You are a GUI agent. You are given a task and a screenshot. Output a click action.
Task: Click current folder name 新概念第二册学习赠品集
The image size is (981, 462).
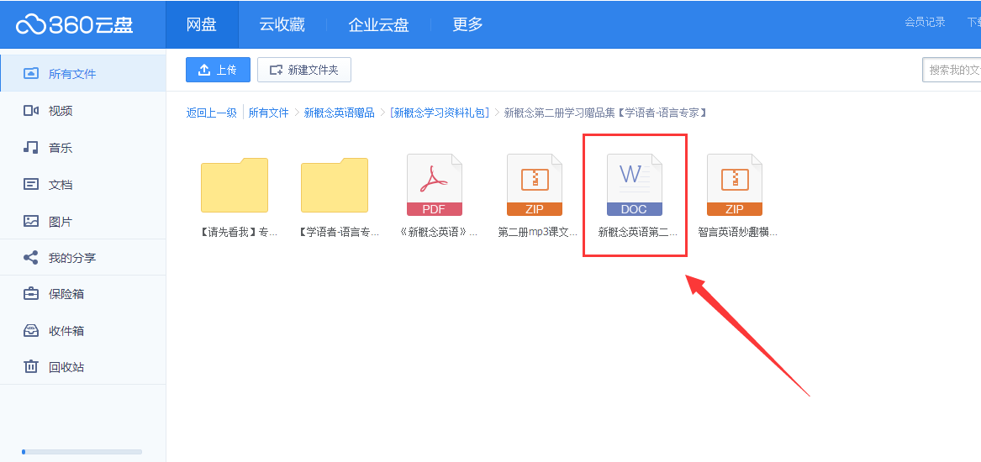(x=605, y=113)
